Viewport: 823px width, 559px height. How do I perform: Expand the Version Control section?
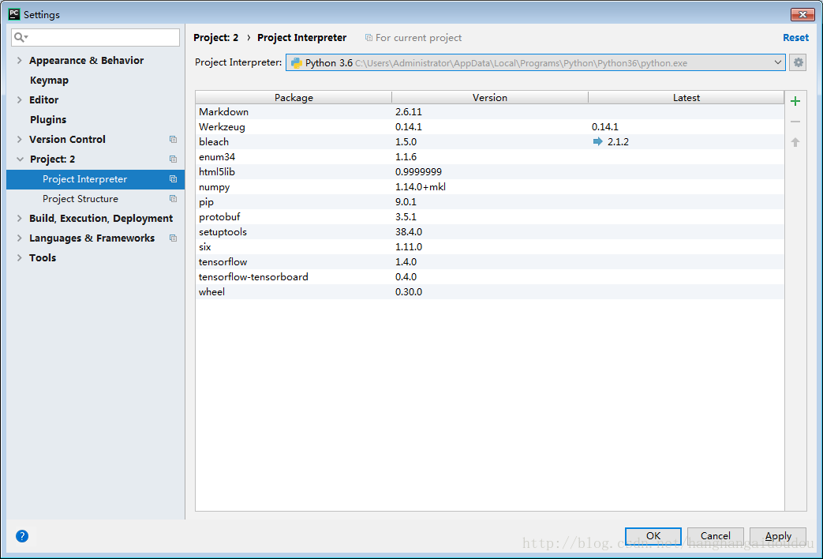20,139
